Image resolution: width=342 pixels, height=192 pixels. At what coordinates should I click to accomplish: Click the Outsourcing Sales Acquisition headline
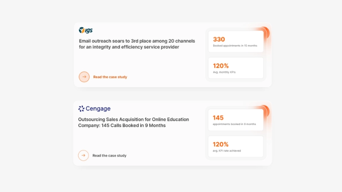tap(133, 122)
